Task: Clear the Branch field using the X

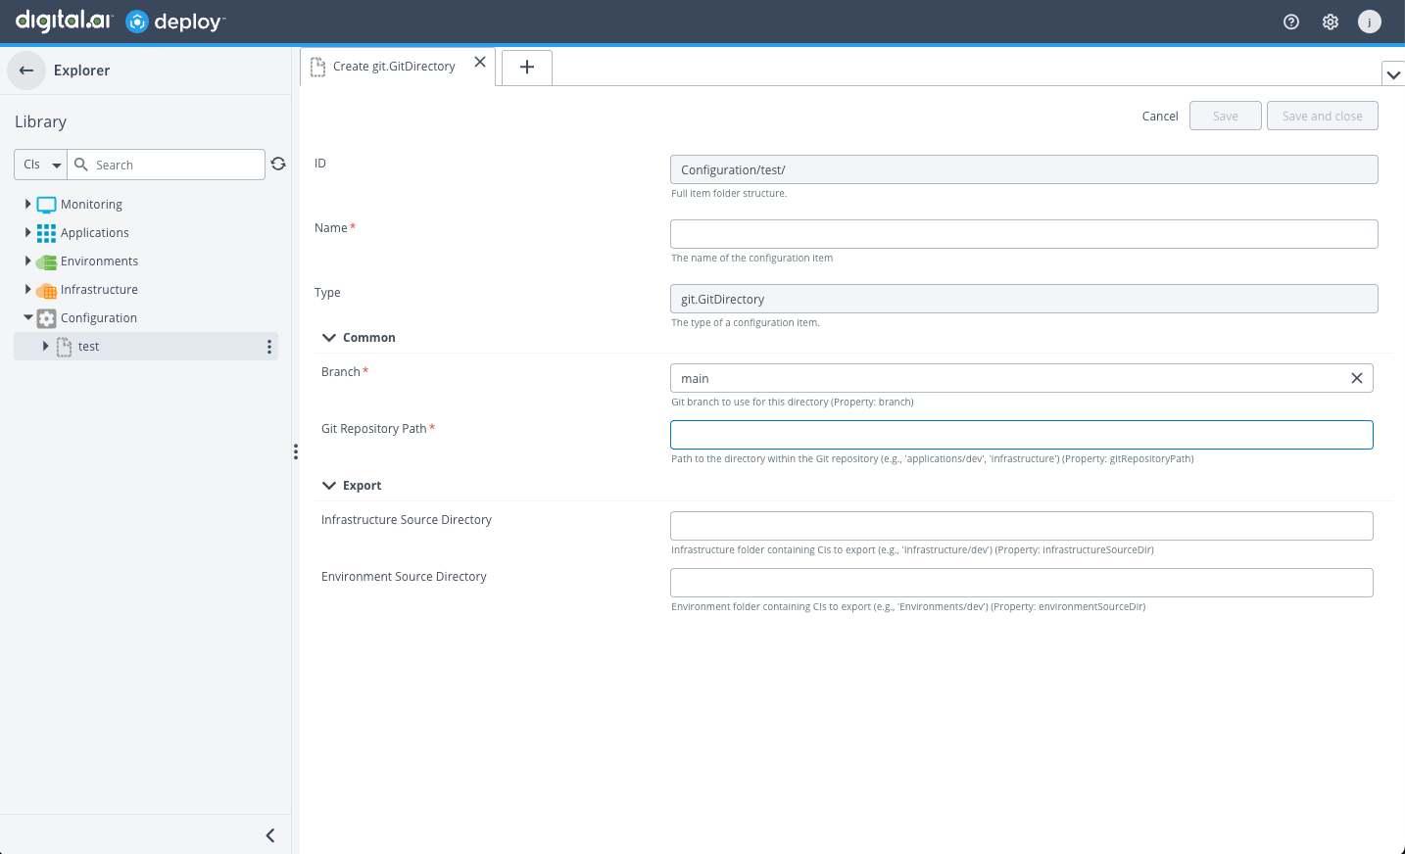Action: click(1356, 378)
